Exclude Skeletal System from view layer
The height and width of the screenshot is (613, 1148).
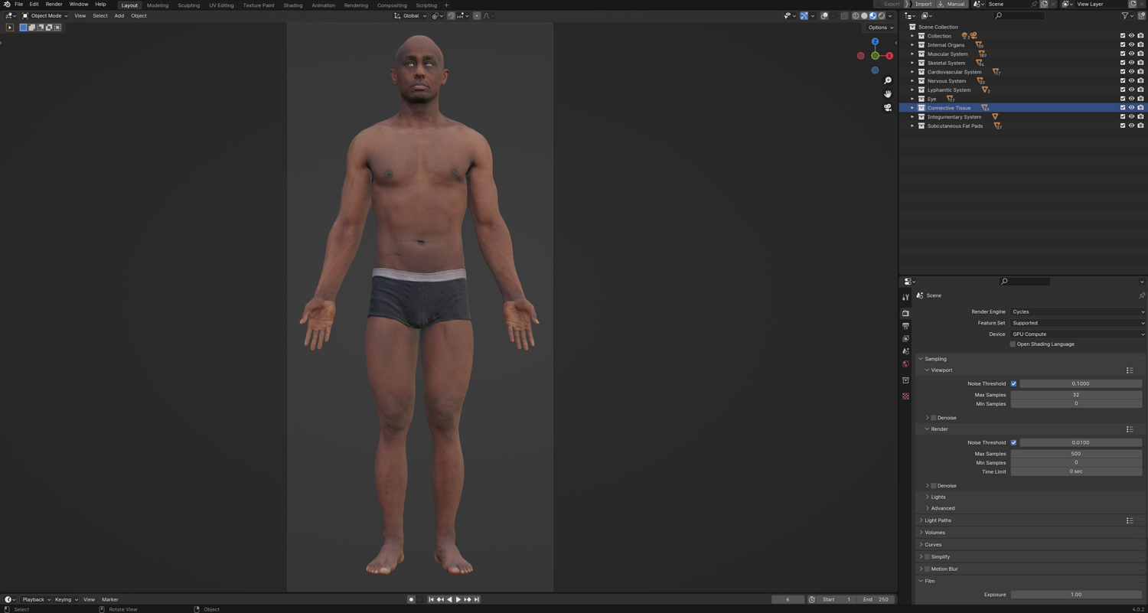tap(1123, 63)
